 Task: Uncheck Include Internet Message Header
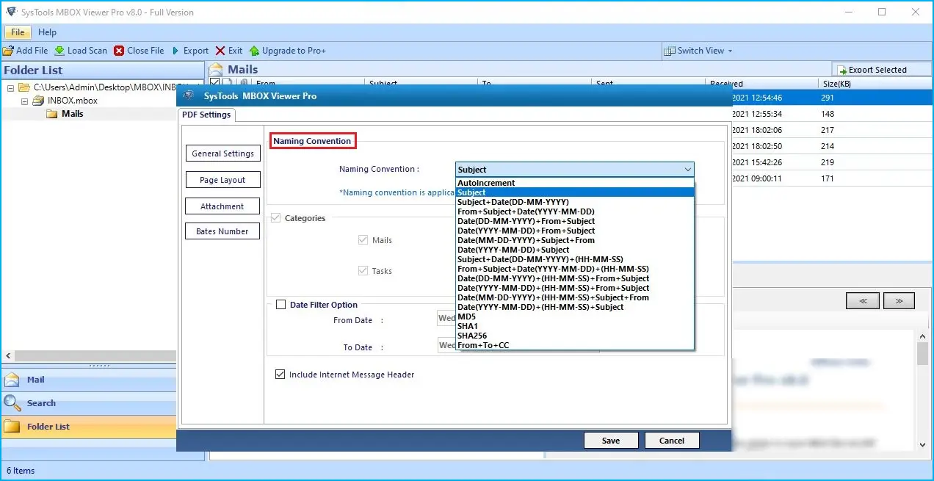pos(280,374)
